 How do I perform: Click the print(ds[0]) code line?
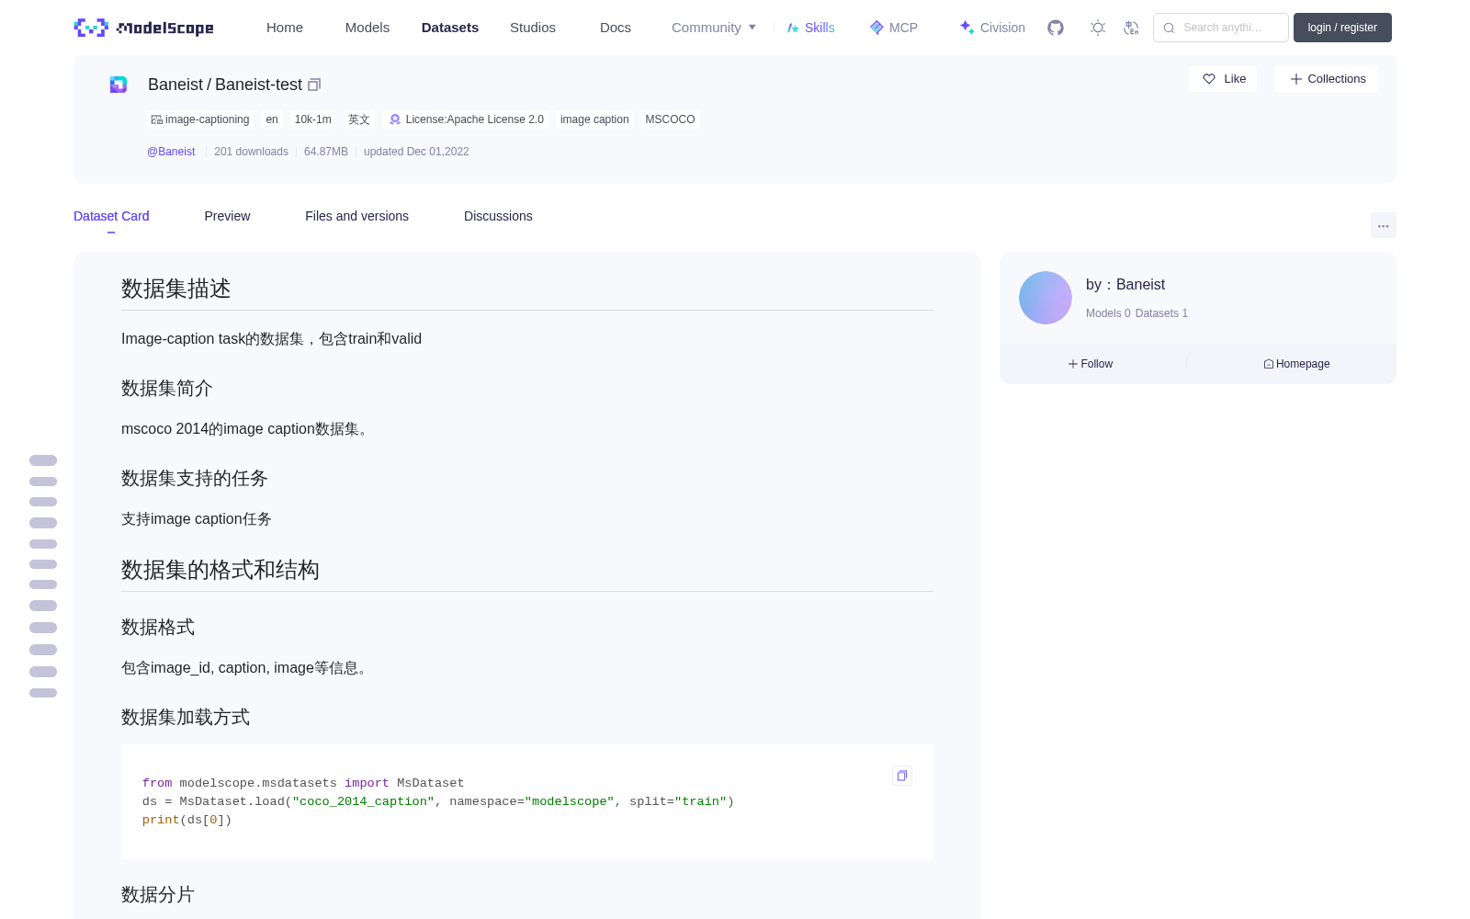pyautogui.click(x=187, y=820)
